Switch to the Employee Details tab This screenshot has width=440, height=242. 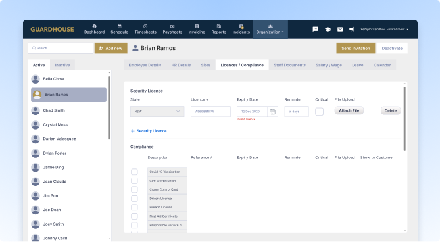coord(145,65)
